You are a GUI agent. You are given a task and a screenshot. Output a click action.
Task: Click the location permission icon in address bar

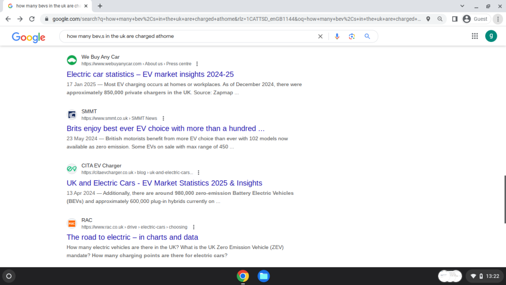[x=428, y=19]
